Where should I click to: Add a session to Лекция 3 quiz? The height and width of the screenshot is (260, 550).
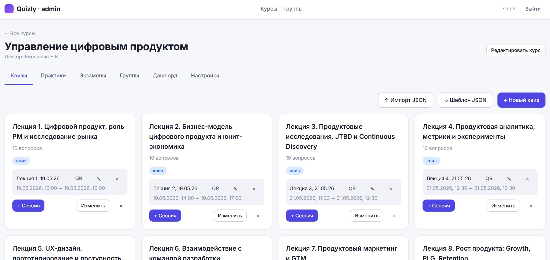pos(302,216)
